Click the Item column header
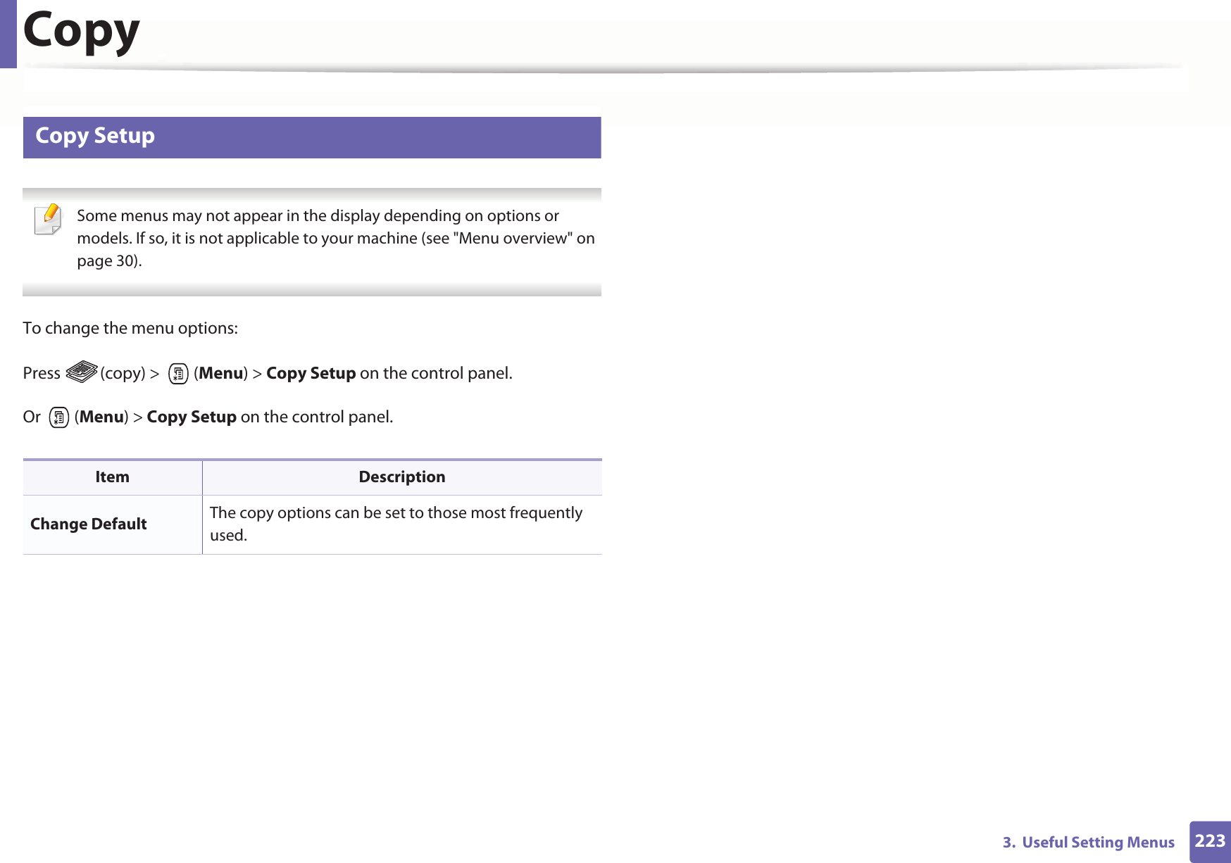This screenshot has height=863, width=1231. pos(113,477)
